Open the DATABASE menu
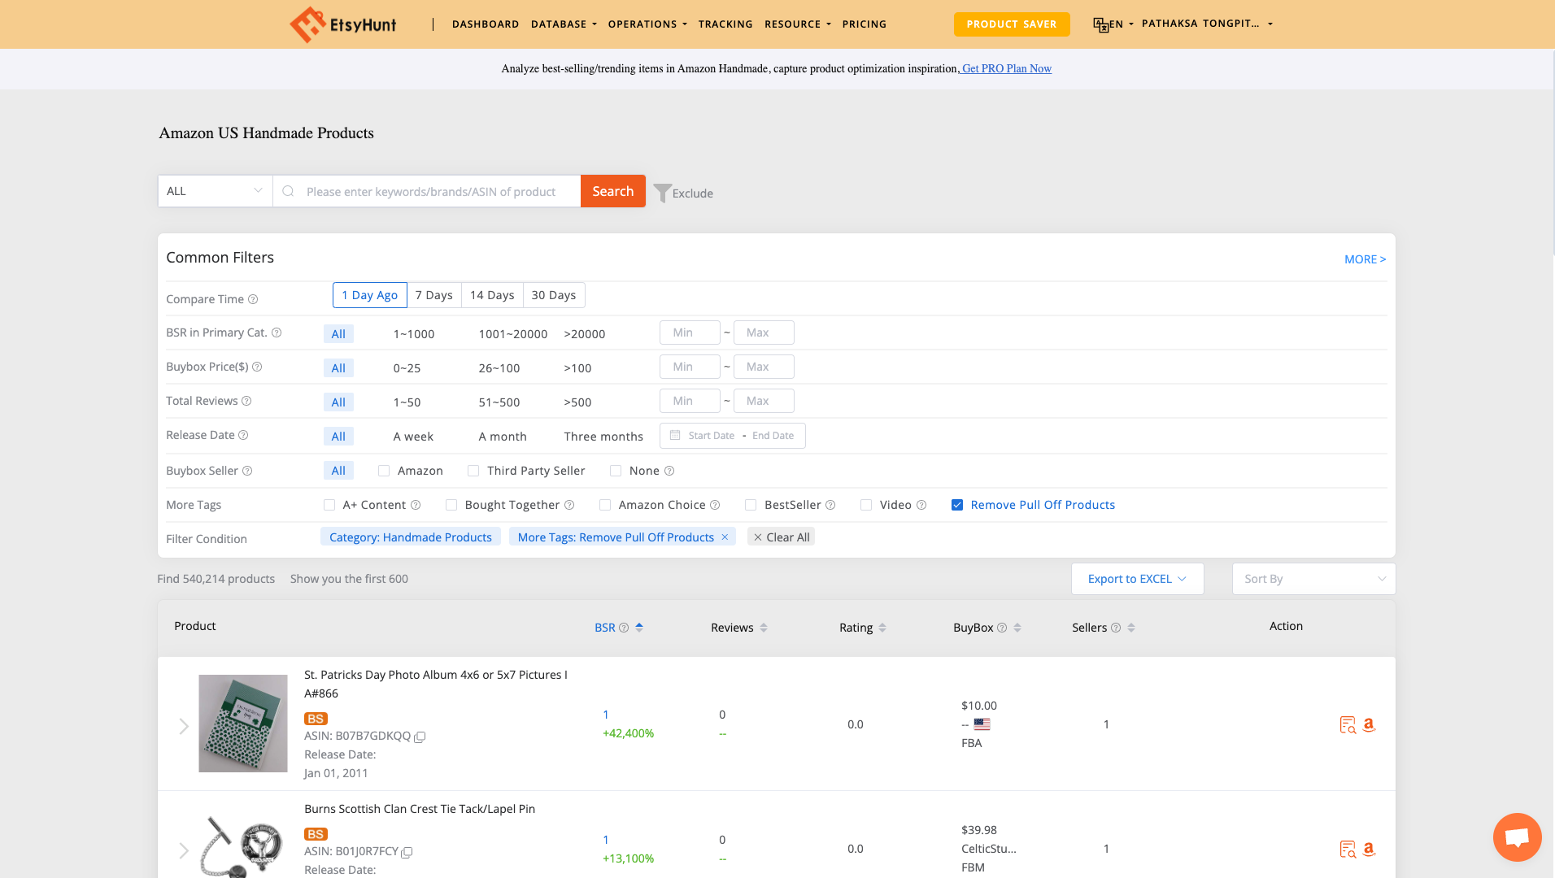 (564, 24)
